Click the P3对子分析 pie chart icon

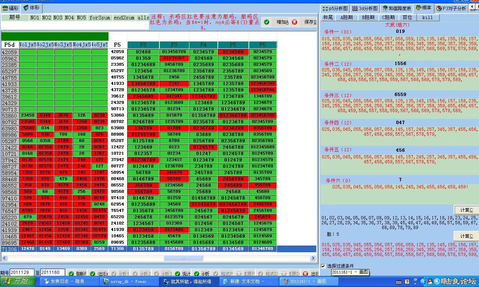[x=439, y=8]
